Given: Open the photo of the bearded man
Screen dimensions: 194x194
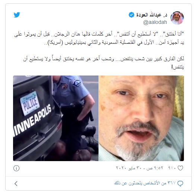Looking at the screenshot, I should 141,118.
